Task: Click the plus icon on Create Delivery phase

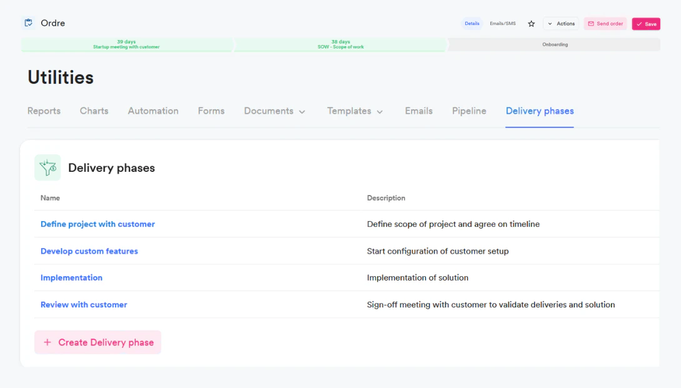Action: click(47, 342)
